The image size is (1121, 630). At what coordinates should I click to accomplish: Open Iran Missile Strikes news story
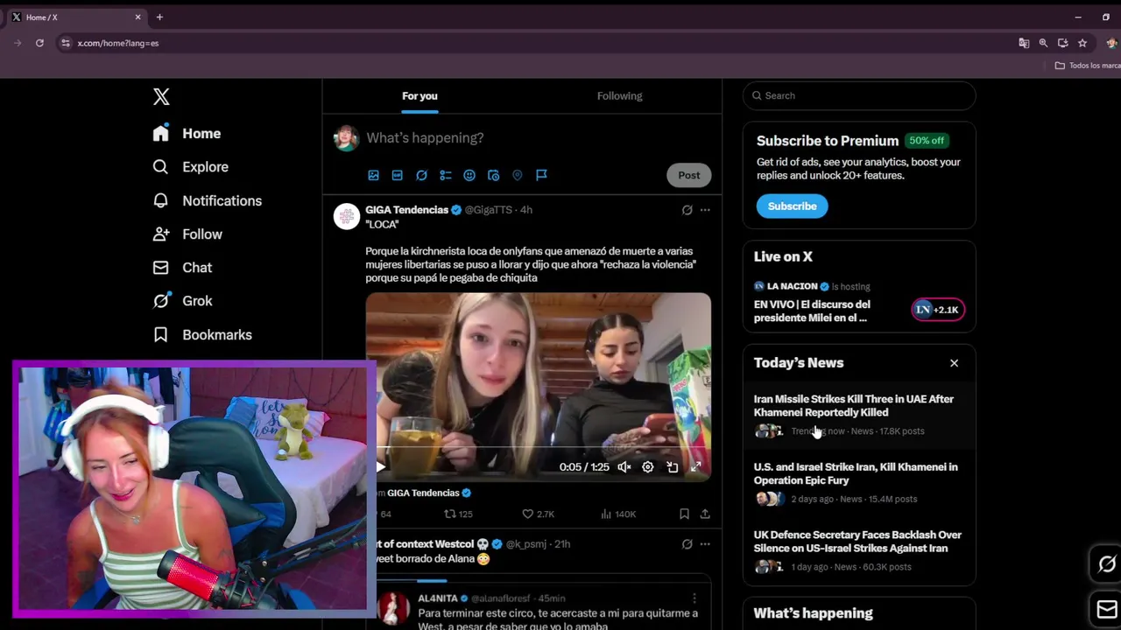(859, 415)
